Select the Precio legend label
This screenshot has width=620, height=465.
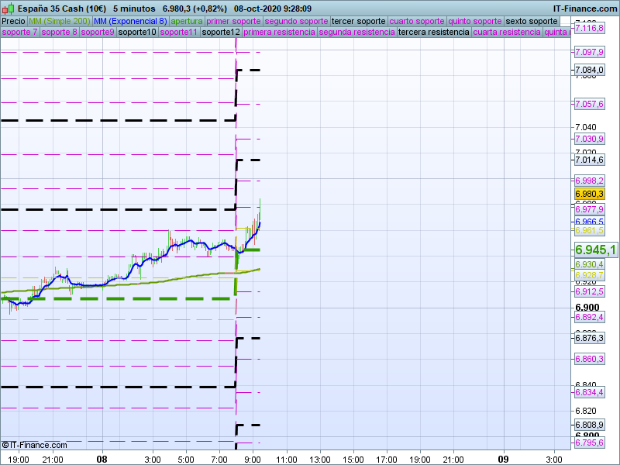point(13,21)
